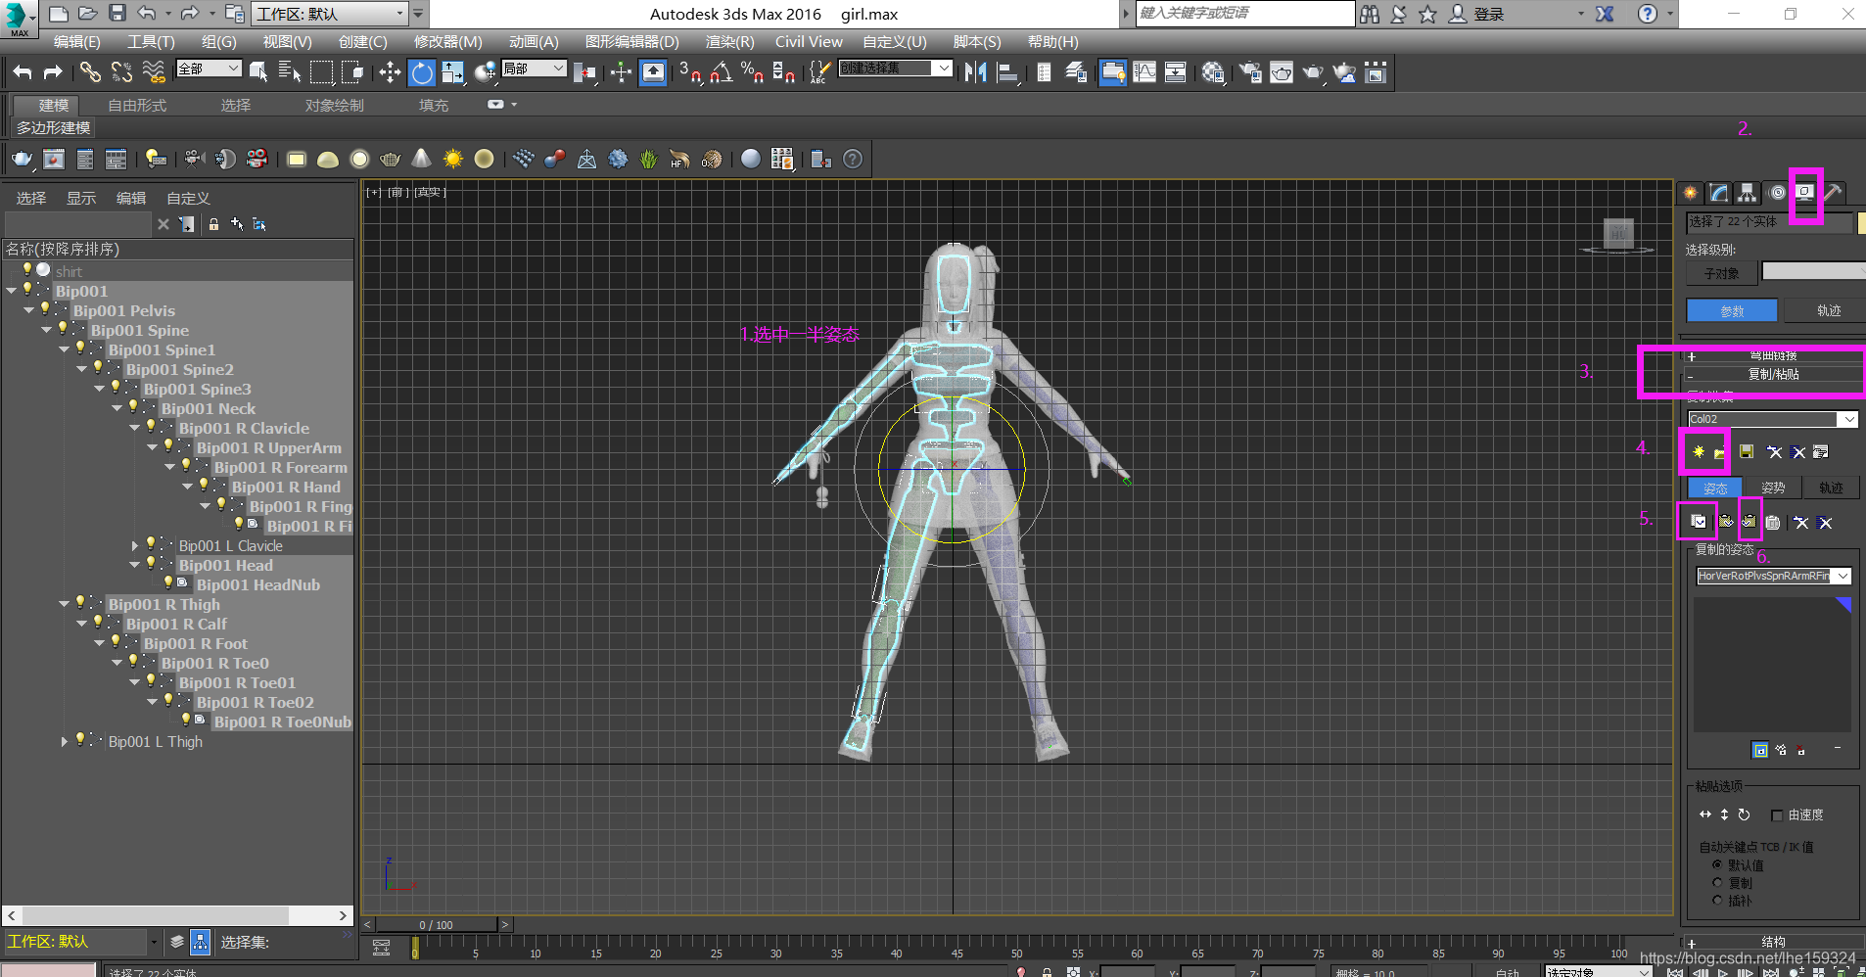Toggle visibility bulb of Bip001 L Thigh

80,739
